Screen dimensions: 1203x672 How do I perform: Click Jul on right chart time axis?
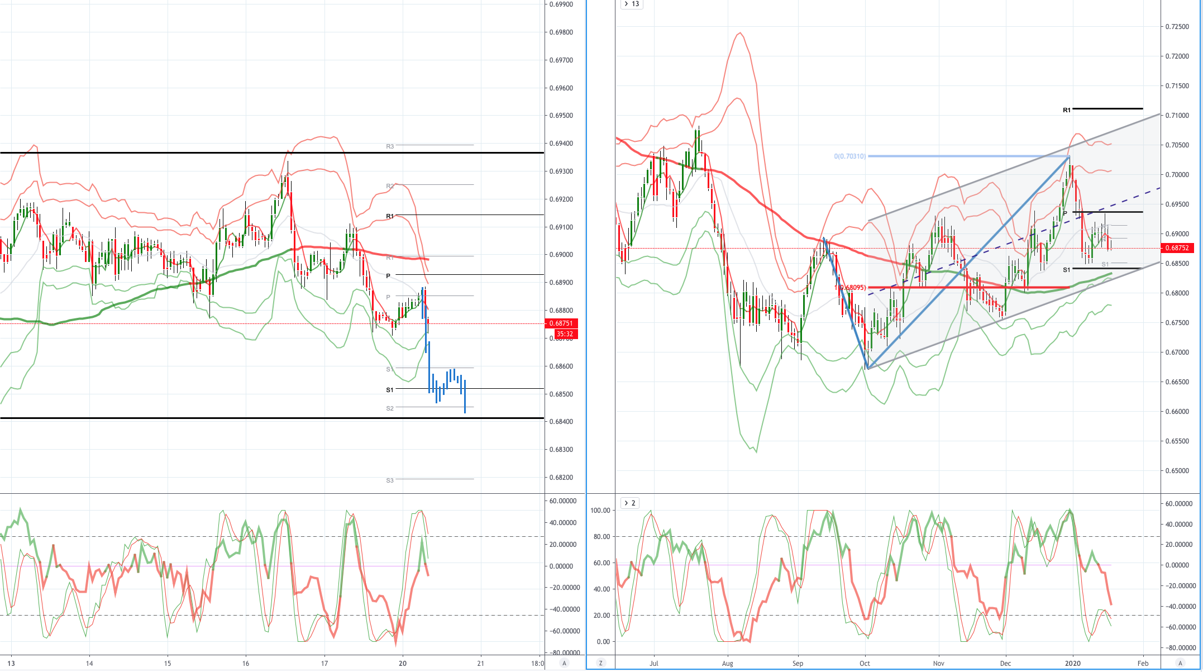pos(654,664)
